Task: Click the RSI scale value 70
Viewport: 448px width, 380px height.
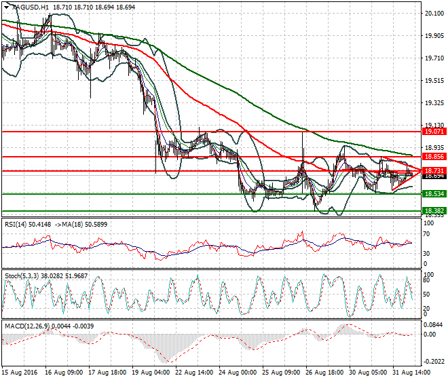Action: (426, 234)
